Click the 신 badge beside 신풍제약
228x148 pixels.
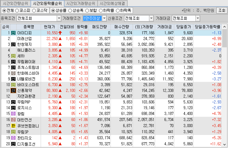13,90
